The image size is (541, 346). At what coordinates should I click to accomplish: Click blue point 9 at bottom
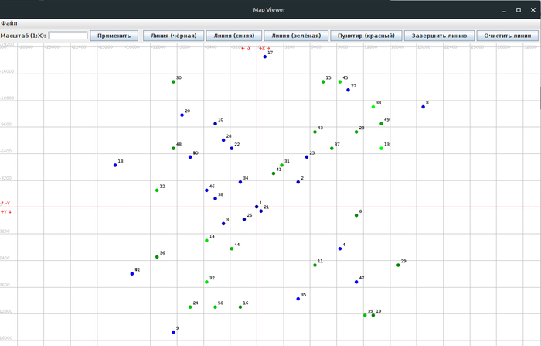173,332
